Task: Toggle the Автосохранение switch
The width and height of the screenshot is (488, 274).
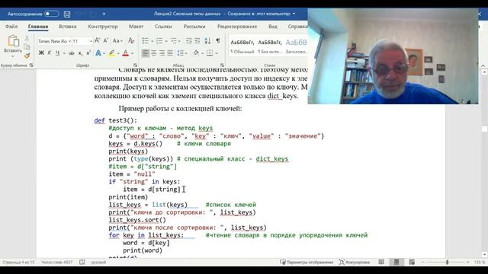Action: click(x=51, y=14)
